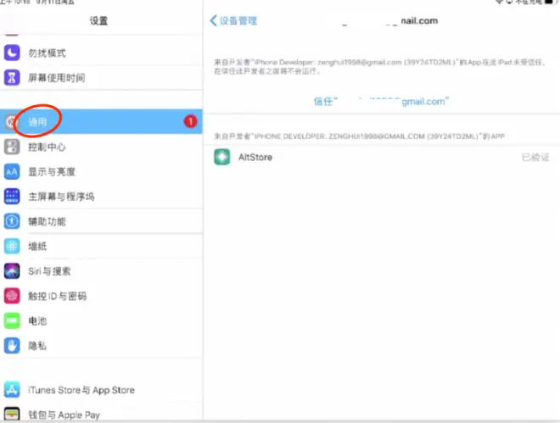The width and height of the screenshot is (560, 423).
Task: Tap the Touch ID fingerprint icon
Action: point(12,296)
